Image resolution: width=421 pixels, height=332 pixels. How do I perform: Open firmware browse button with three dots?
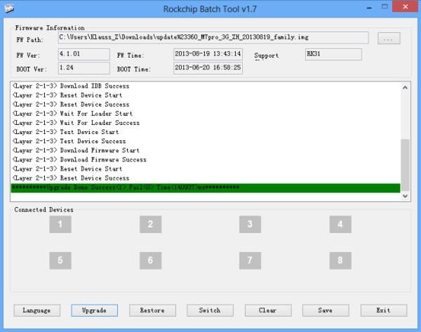point(389,38)
